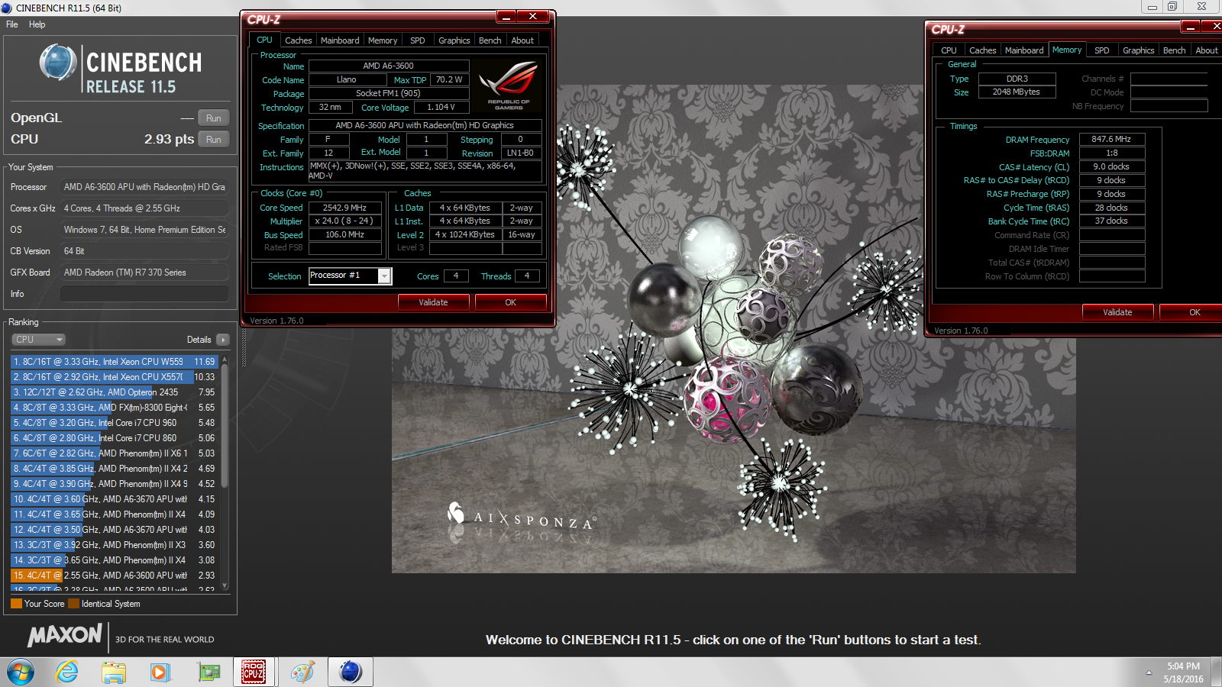Select rank 7 Phenom II X6 entry
1222x687 pixels.
115,453
